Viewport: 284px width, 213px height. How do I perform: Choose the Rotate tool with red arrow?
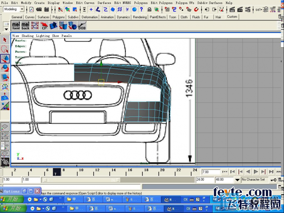pos(5,68)
